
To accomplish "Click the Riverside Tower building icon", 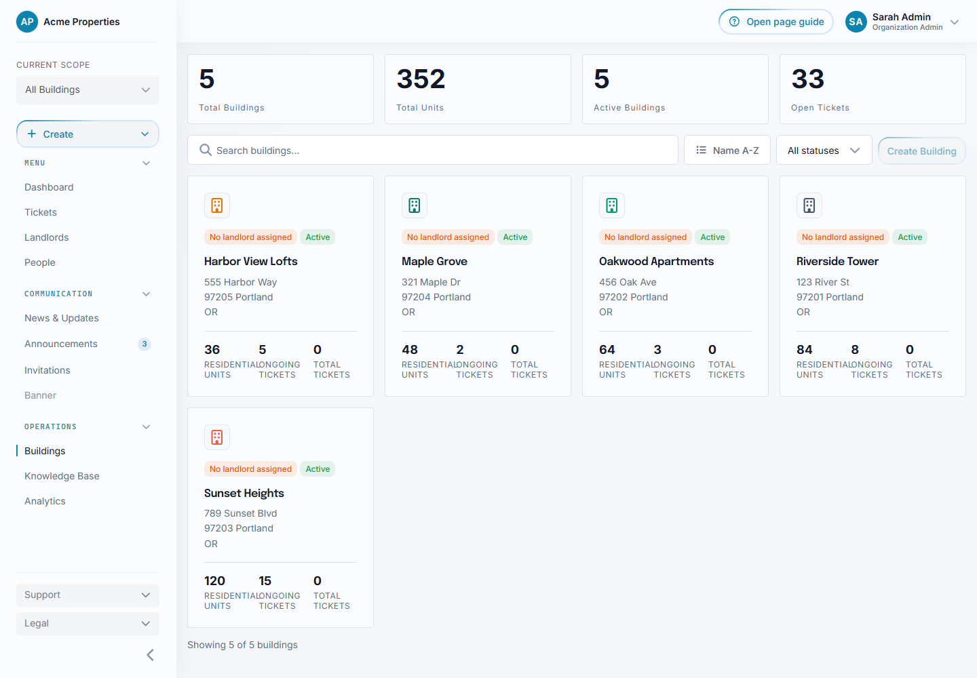I will tap(809, 205).
